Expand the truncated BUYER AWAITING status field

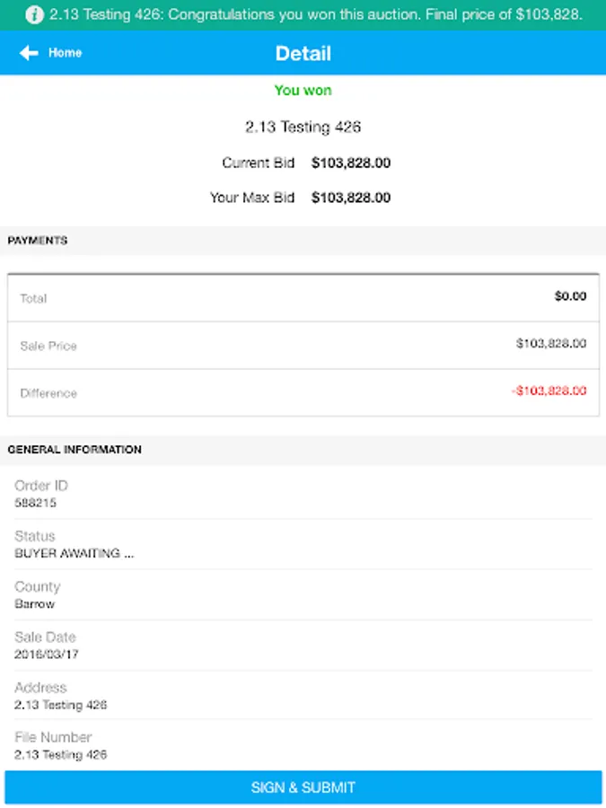[74, 553]
